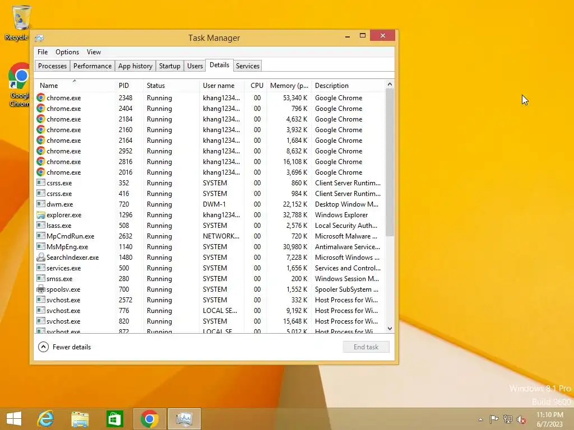Select the svchost.exe row with PID 776
This screenshot has width=574, height=430.
coord(211,310)
